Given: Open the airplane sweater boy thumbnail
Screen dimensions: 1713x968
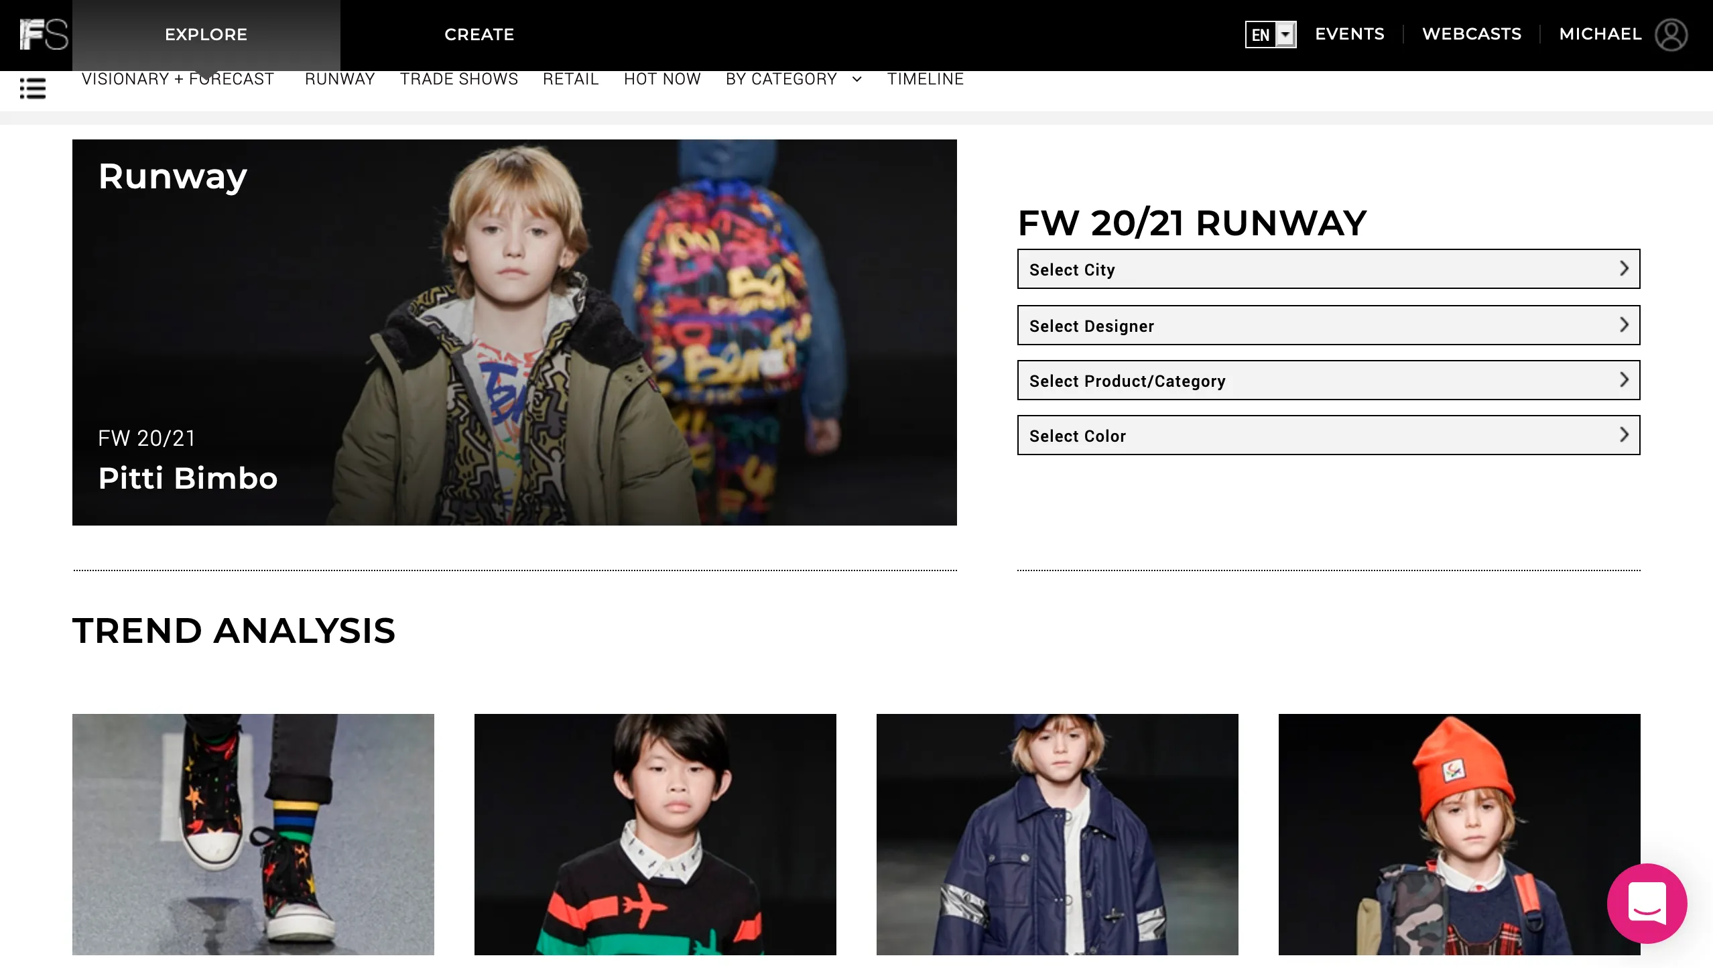Looking at the screenshot, I should [x=655, y=834].
